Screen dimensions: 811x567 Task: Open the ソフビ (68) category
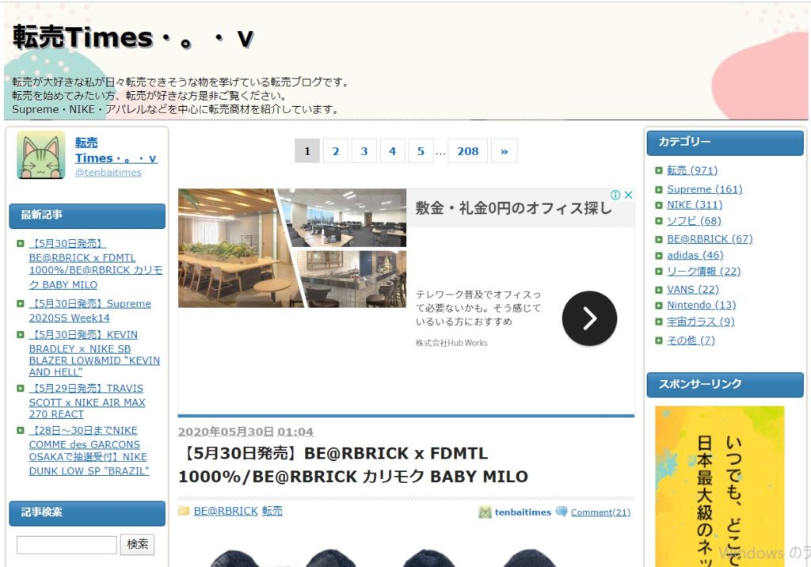click(694, 221)
